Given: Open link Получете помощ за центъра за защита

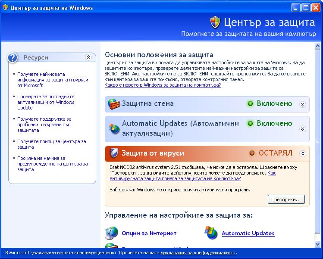Looking at the screenshot, I should point(51,144).
